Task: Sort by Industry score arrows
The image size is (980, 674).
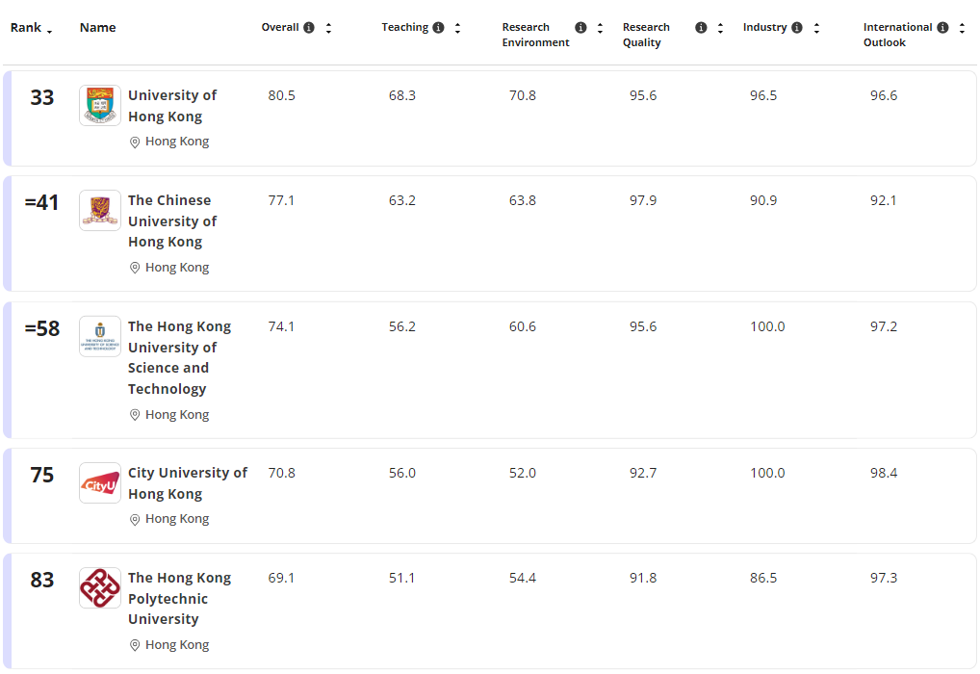Action: pos(816,28)
